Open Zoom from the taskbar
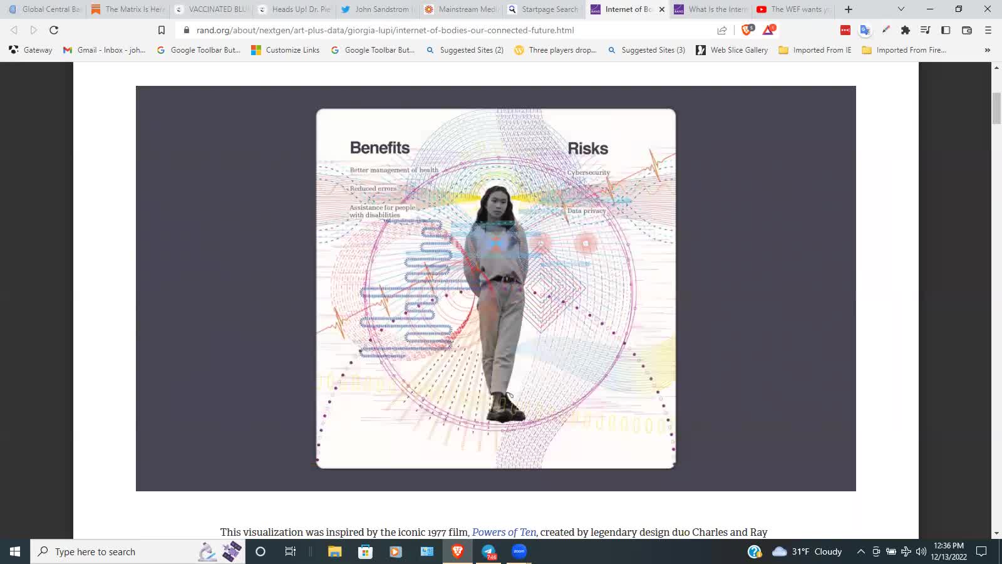 click(519, 551)
